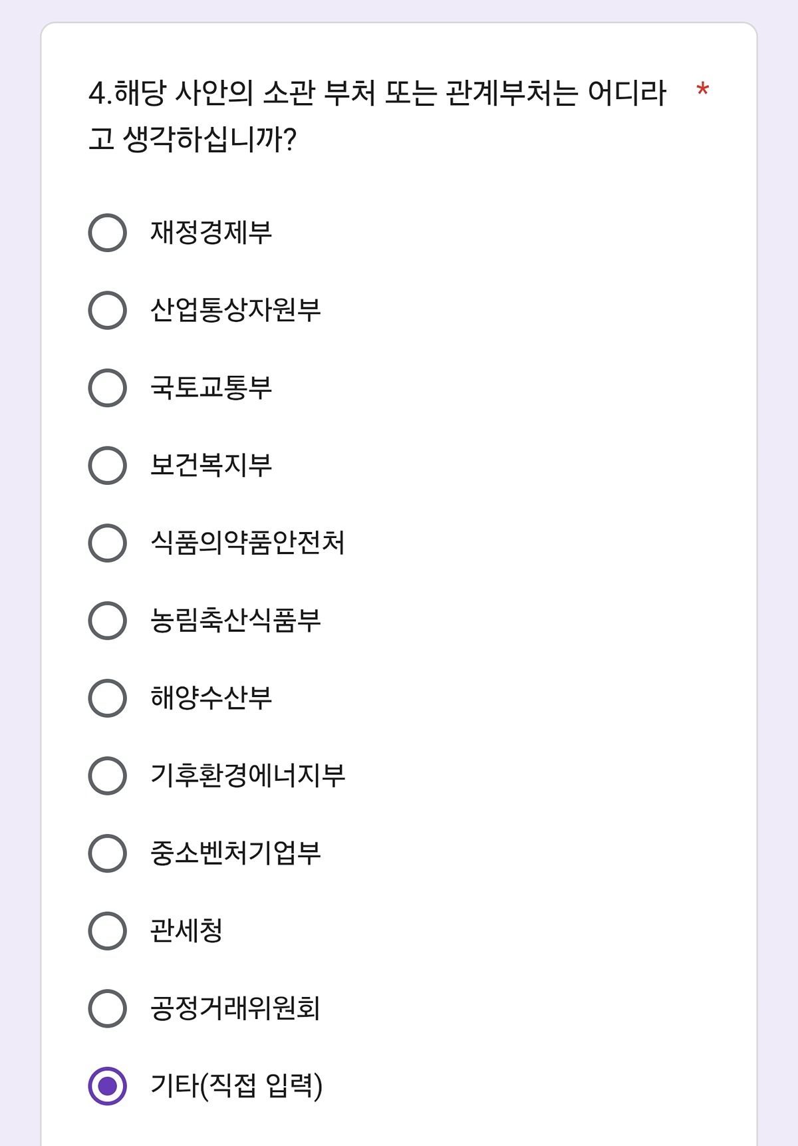Click the selected 기타(직접 입력) radio button
The image size is (798, 1146).
pyautogui.click(x=107, y=1085)
